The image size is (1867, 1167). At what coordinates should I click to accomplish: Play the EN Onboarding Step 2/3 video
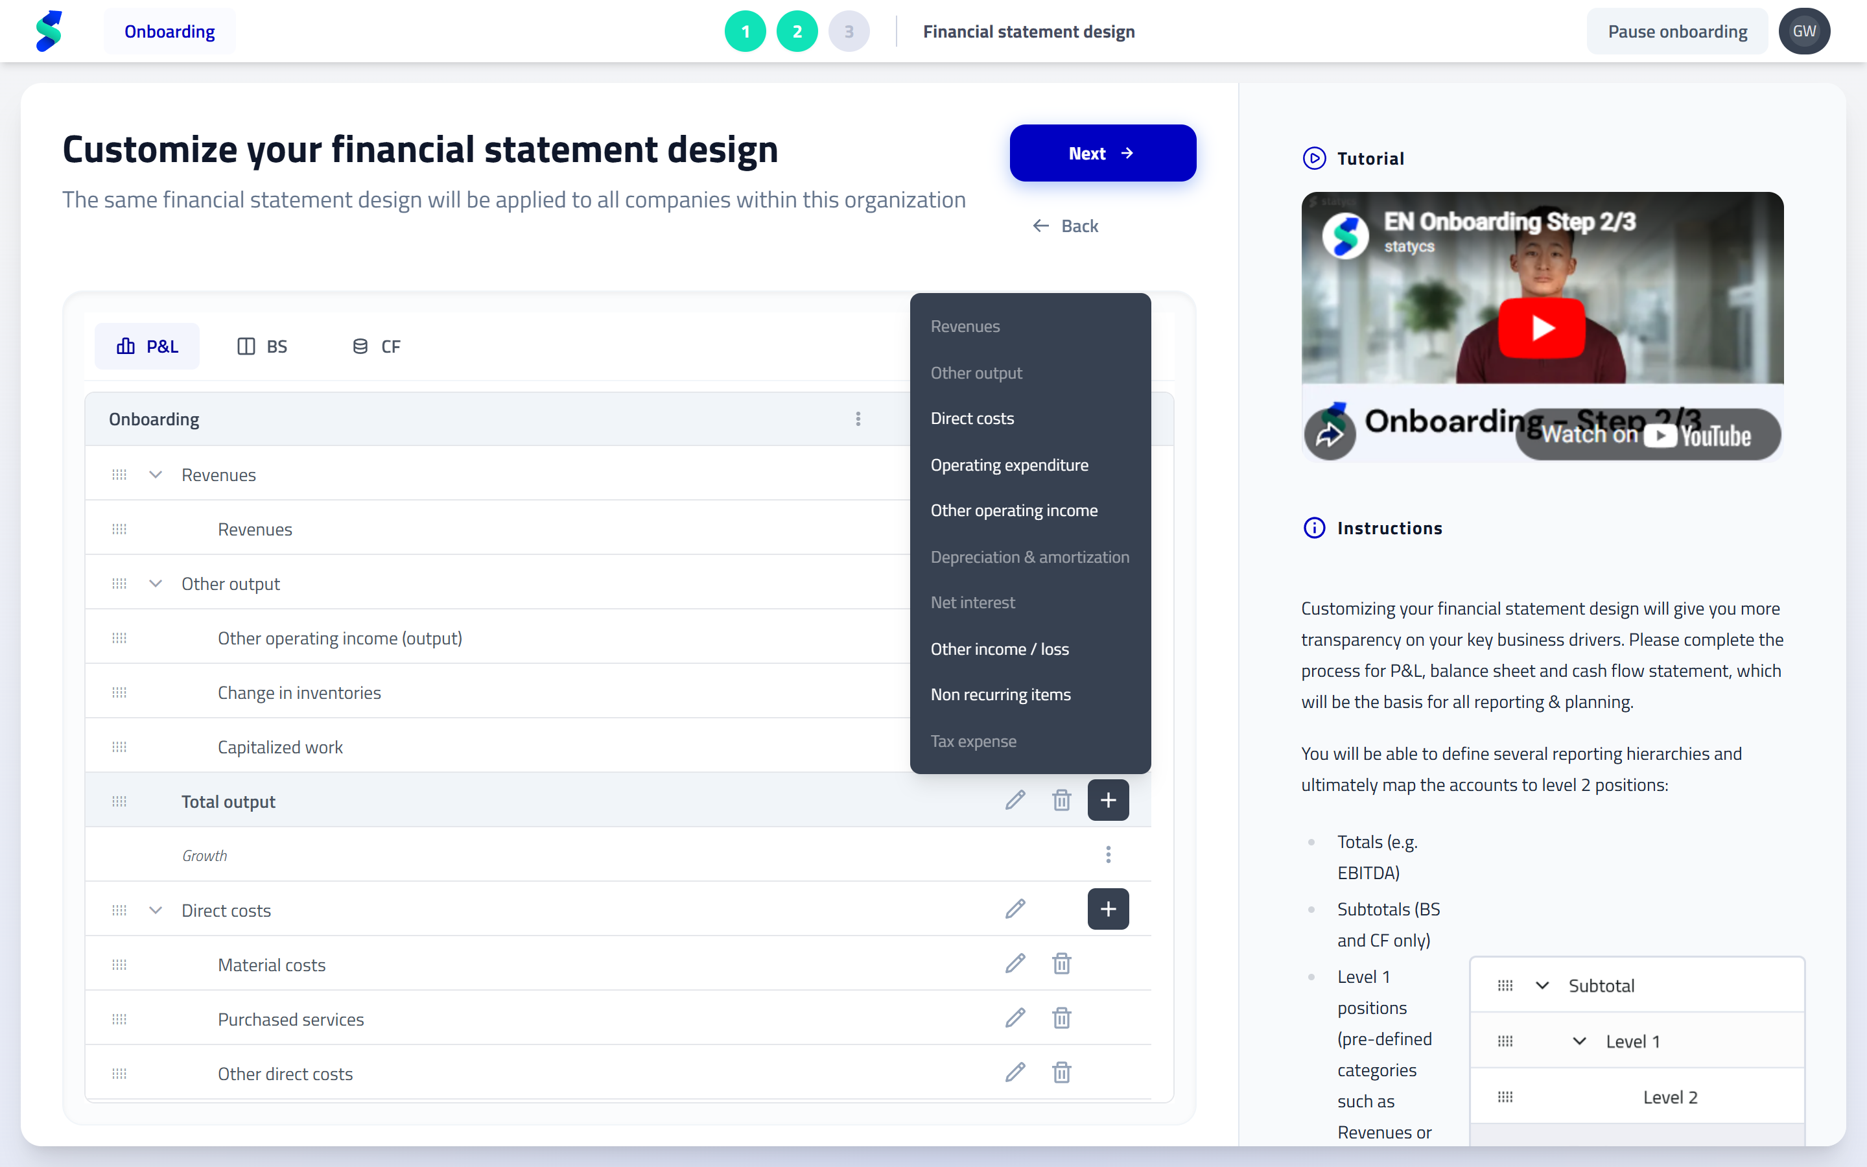click(x=1542, y=328)
